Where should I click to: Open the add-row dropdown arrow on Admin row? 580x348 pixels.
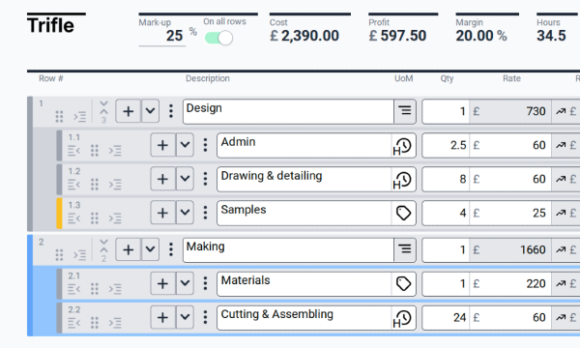coord(185,145)
